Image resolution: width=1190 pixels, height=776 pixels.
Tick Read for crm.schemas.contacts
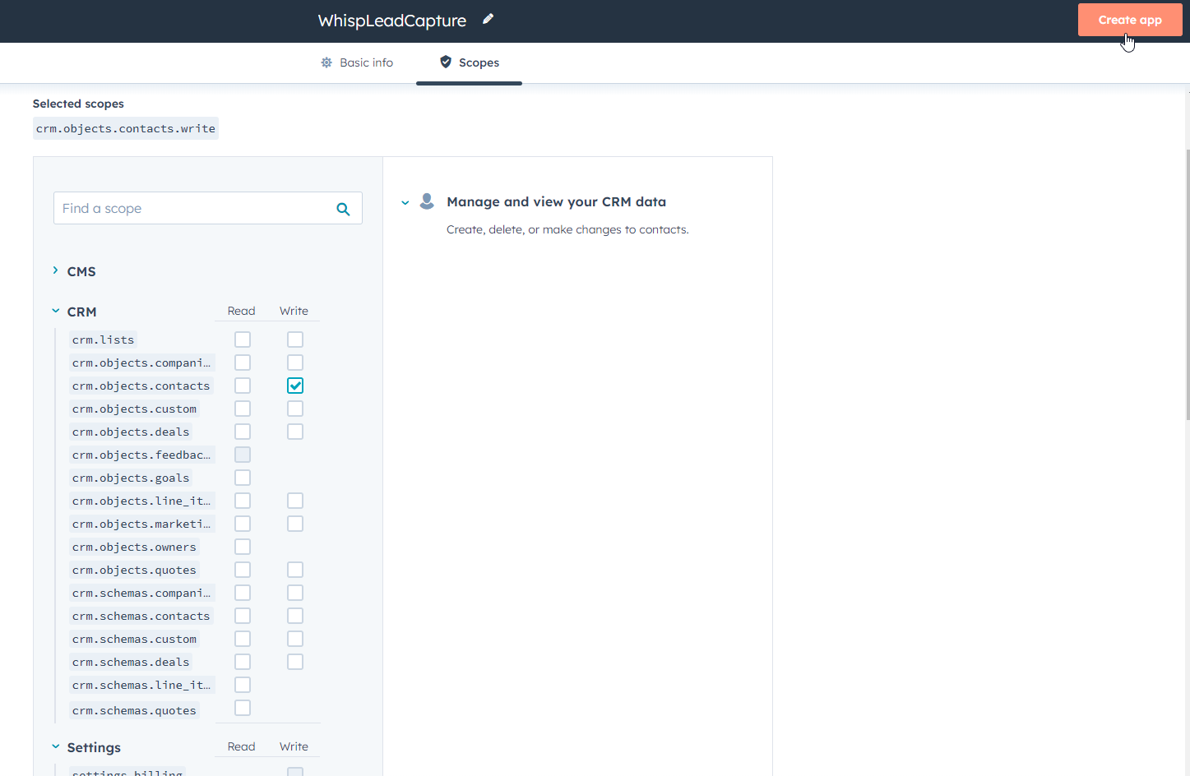tap(243, 616)
